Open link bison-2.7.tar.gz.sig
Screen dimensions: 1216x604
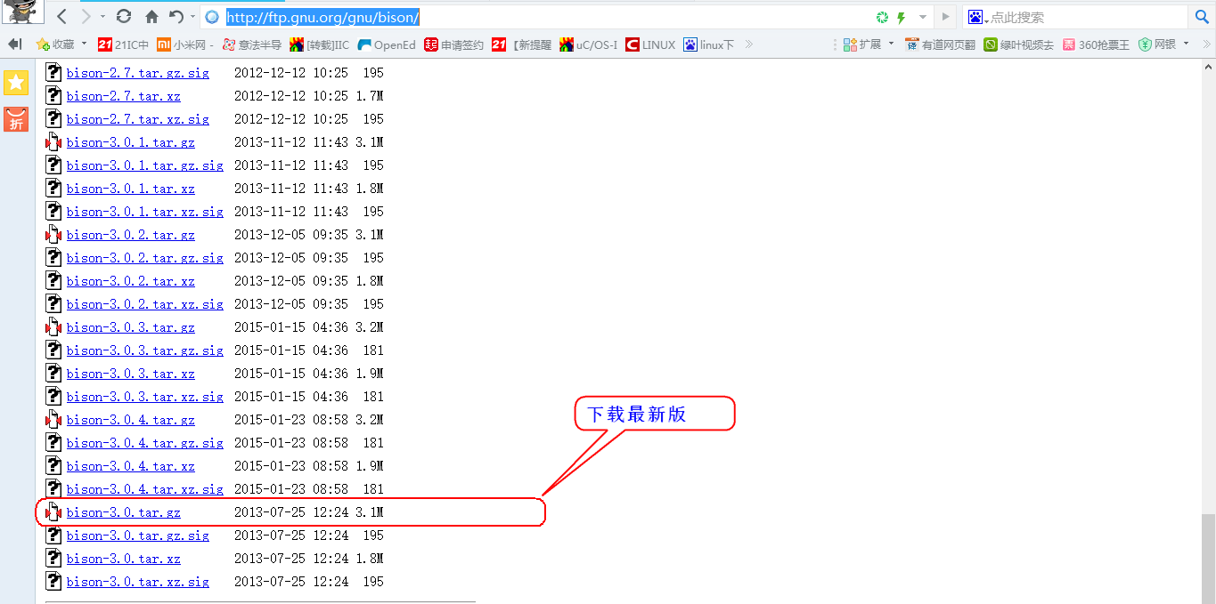point(138,73)
